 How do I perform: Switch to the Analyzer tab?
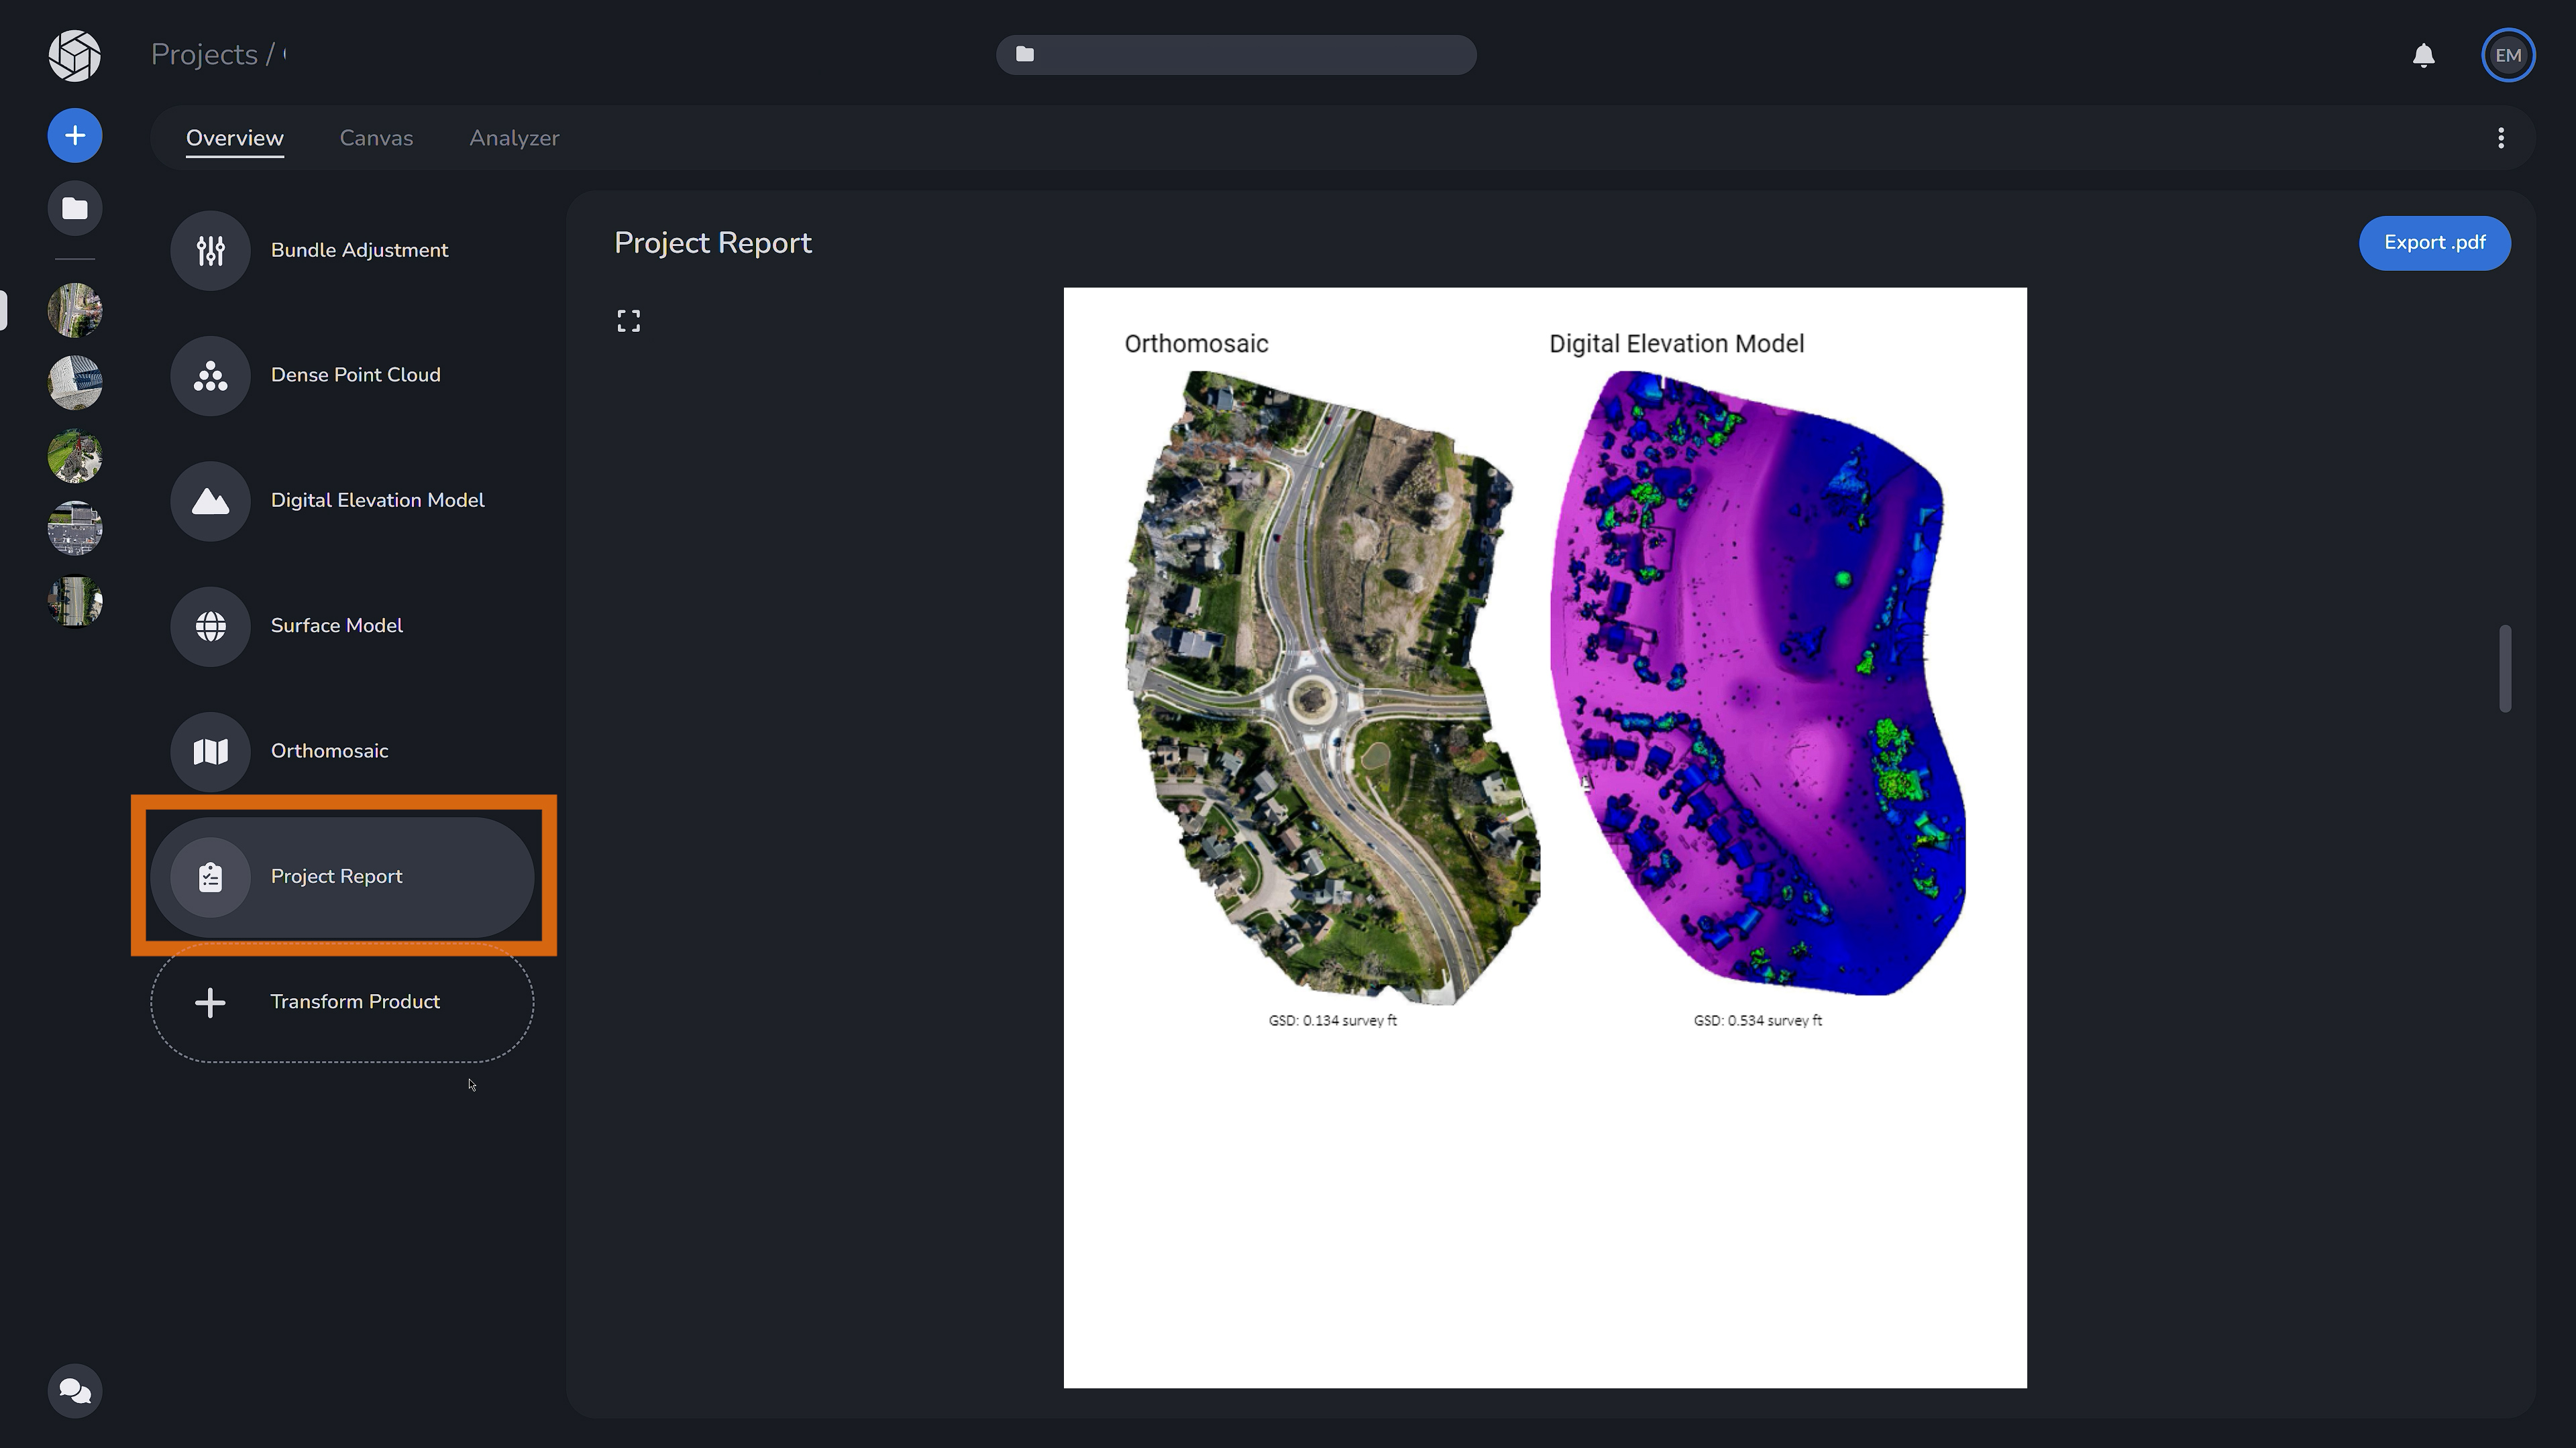pos(514,138)
